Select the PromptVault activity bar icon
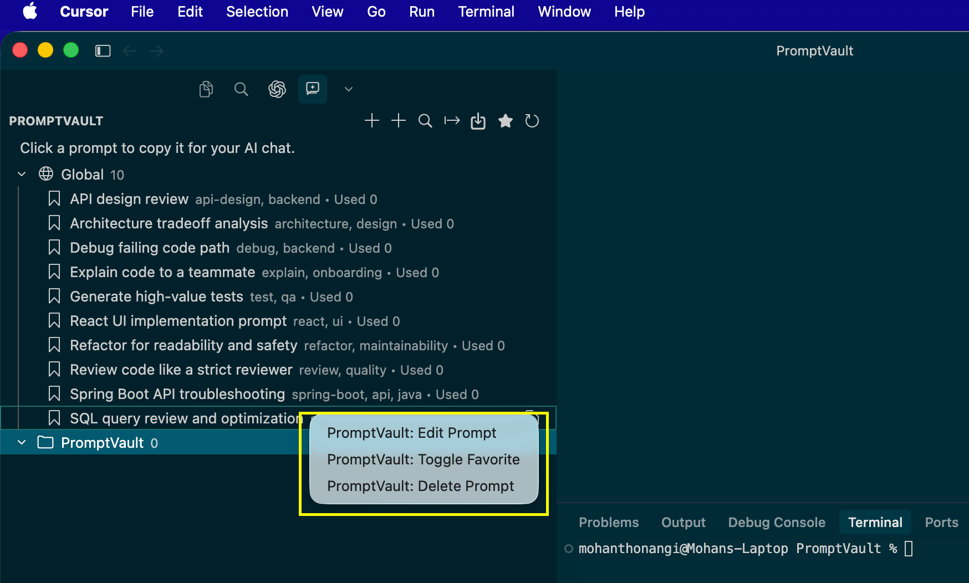Screen dimensions: 969x583 (x=313, y=89)
